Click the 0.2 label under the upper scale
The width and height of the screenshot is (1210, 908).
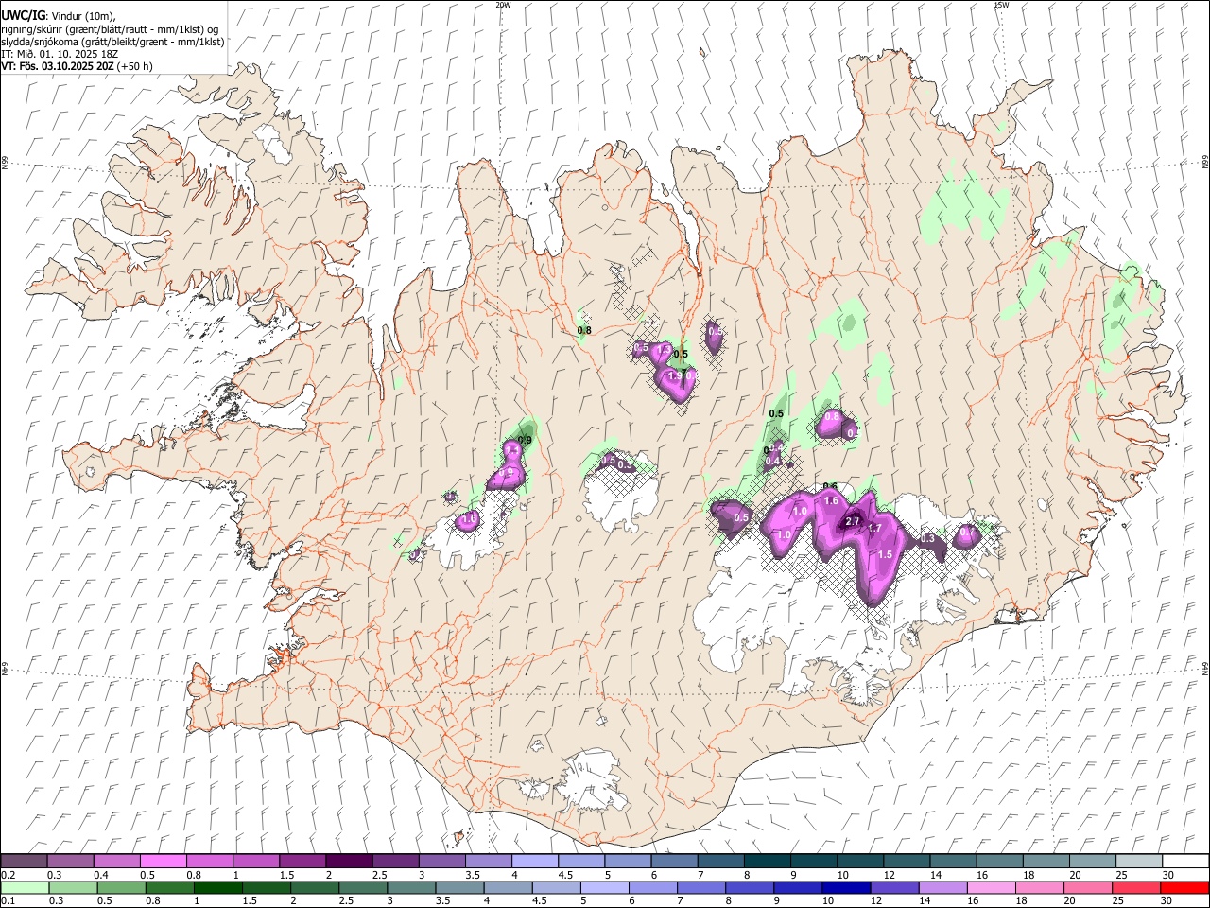8,875
